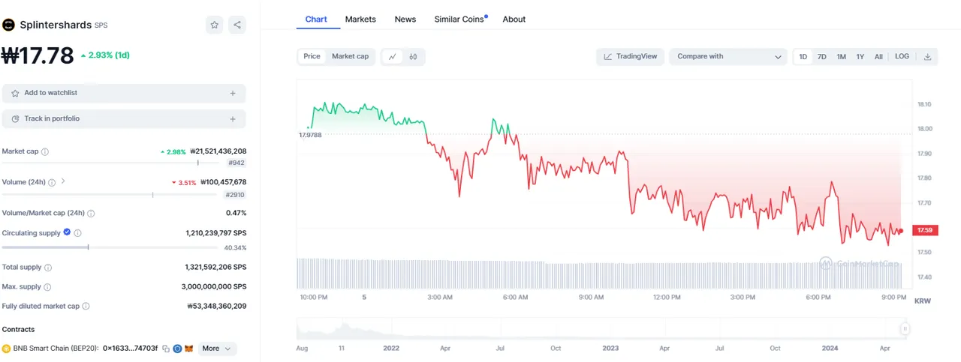Screen dimensions: 961x362
Task: Switch to the line chart view icon
Action: pos(392,56)
